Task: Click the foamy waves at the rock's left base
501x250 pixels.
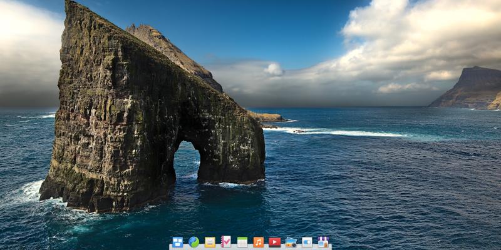Action: 31,191
